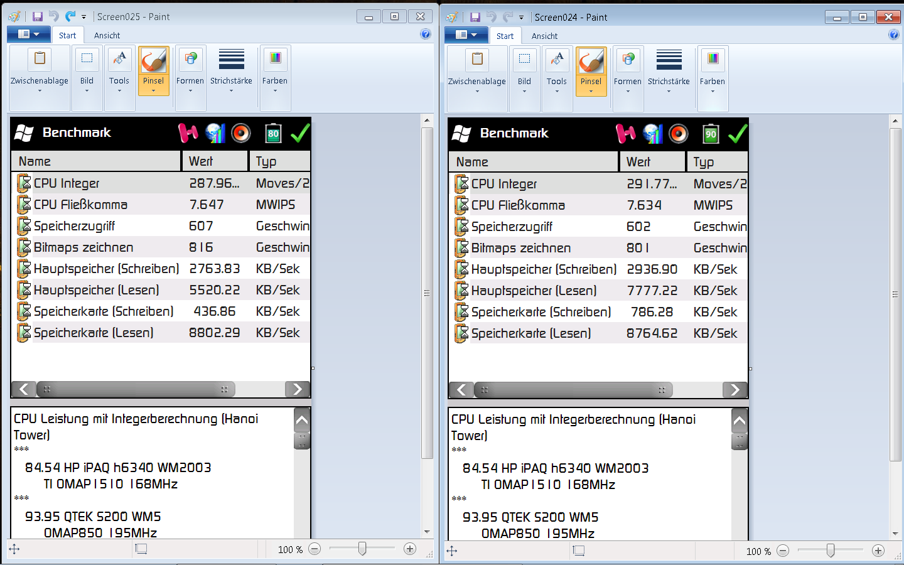Click 2763.83 value in Screen025 image

pos(215,269)
